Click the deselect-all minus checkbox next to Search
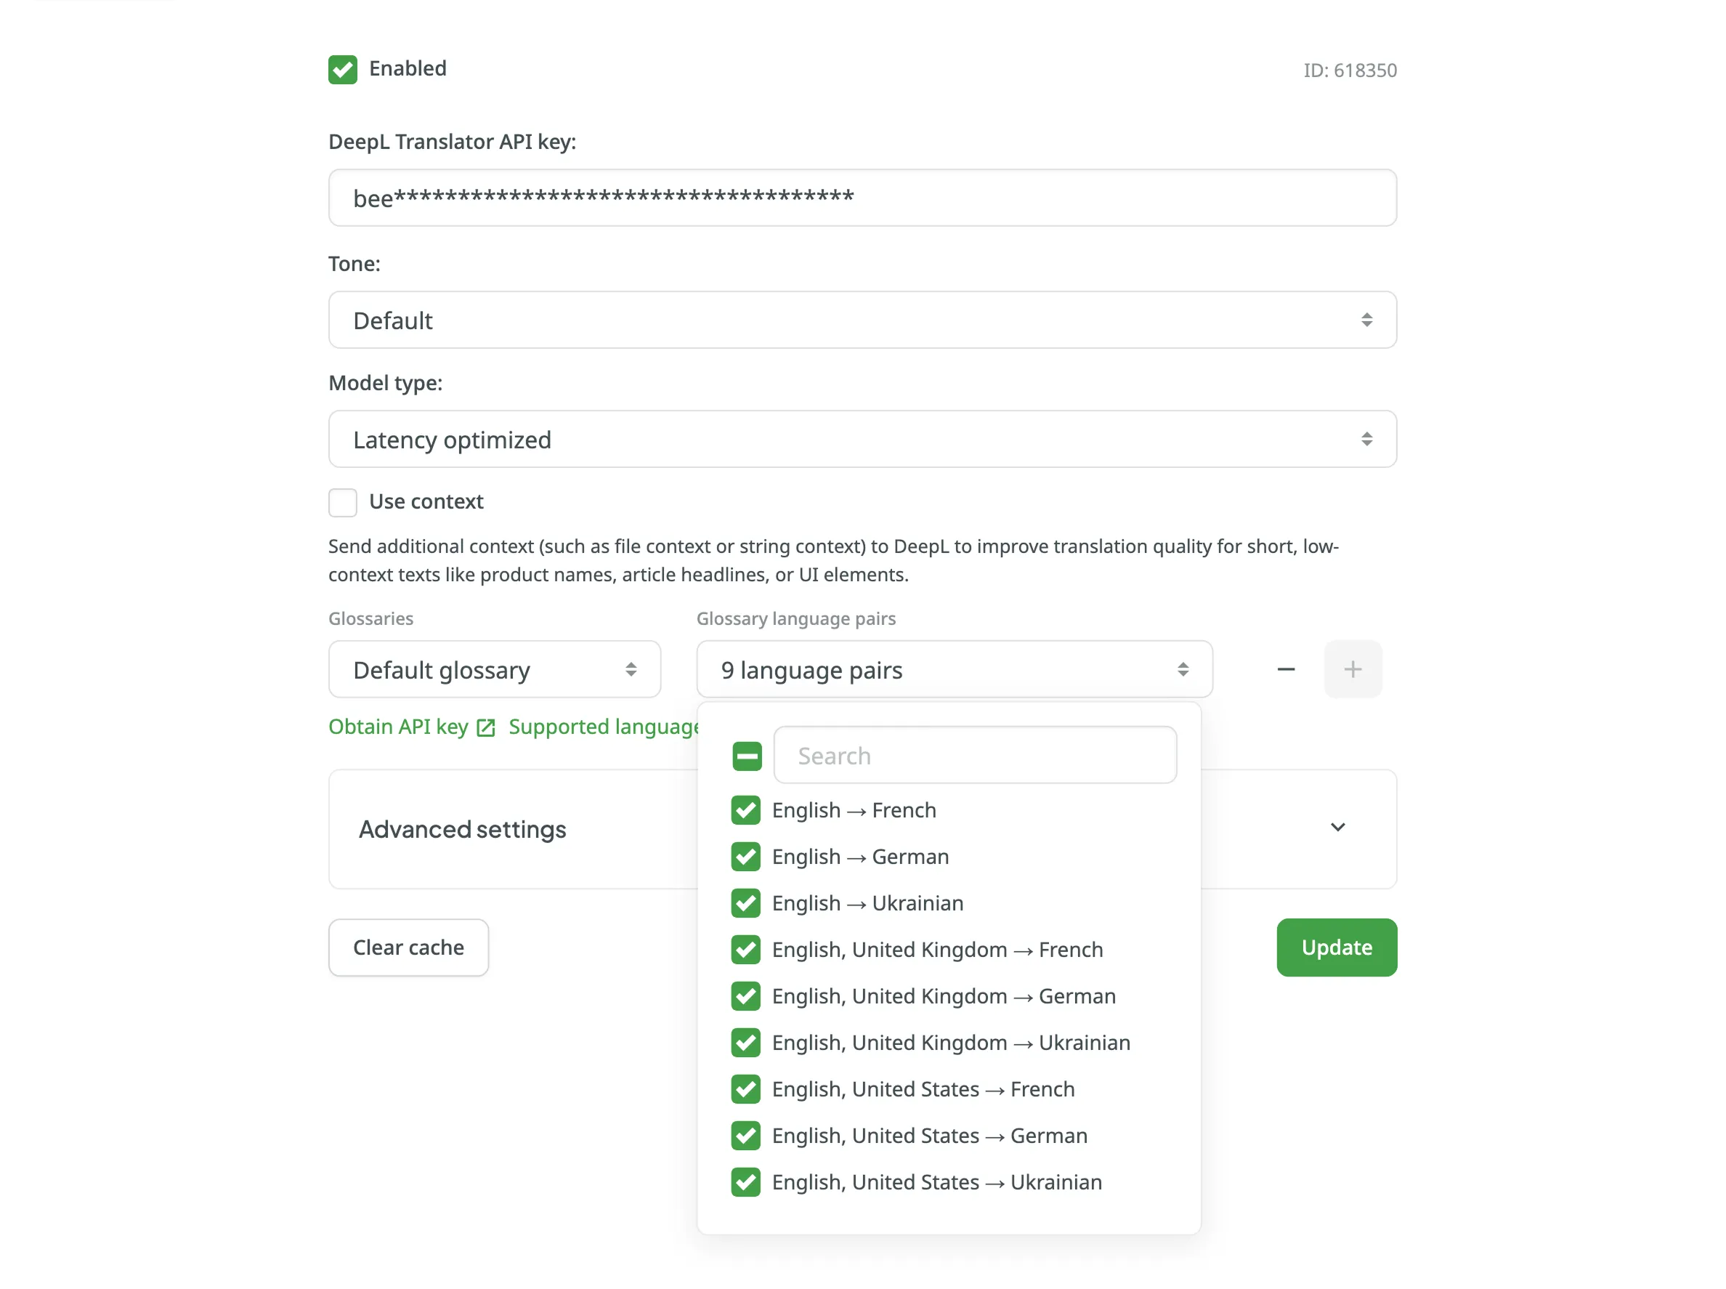Viewport: 1726px width, 1289px height. pos(746,756)
